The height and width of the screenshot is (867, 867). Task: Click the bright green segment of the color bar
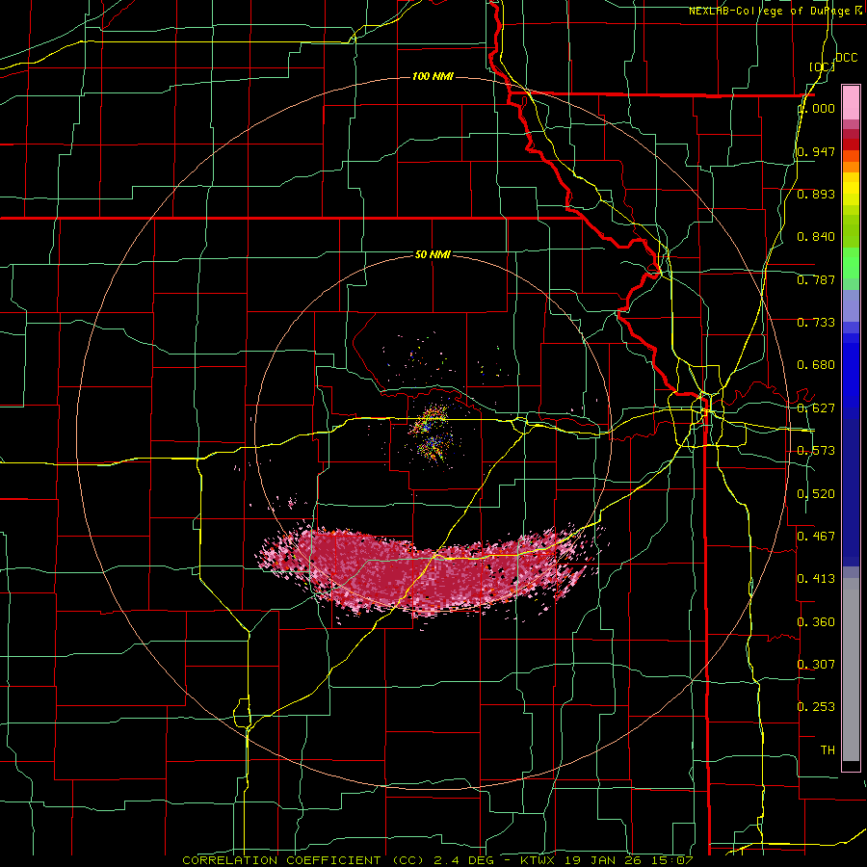851,263
